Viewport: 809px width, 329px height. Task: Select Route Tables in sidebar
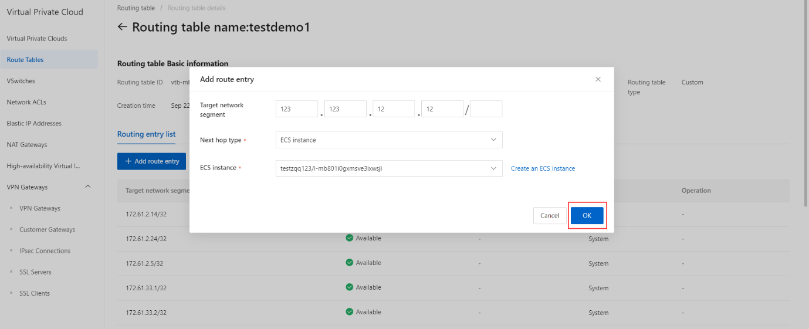click(x=25, y=60)
